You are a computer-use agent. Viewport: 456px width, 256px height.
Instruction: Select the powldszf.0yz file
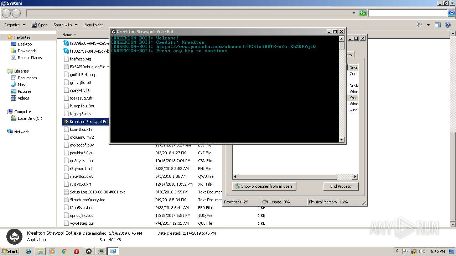78,153
